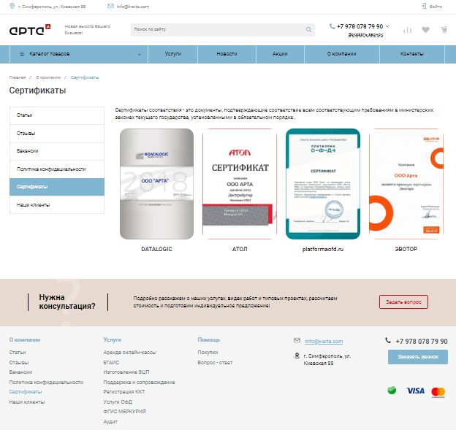Click the footer О компании heading

pyautogui.click(x=25, y=340)
